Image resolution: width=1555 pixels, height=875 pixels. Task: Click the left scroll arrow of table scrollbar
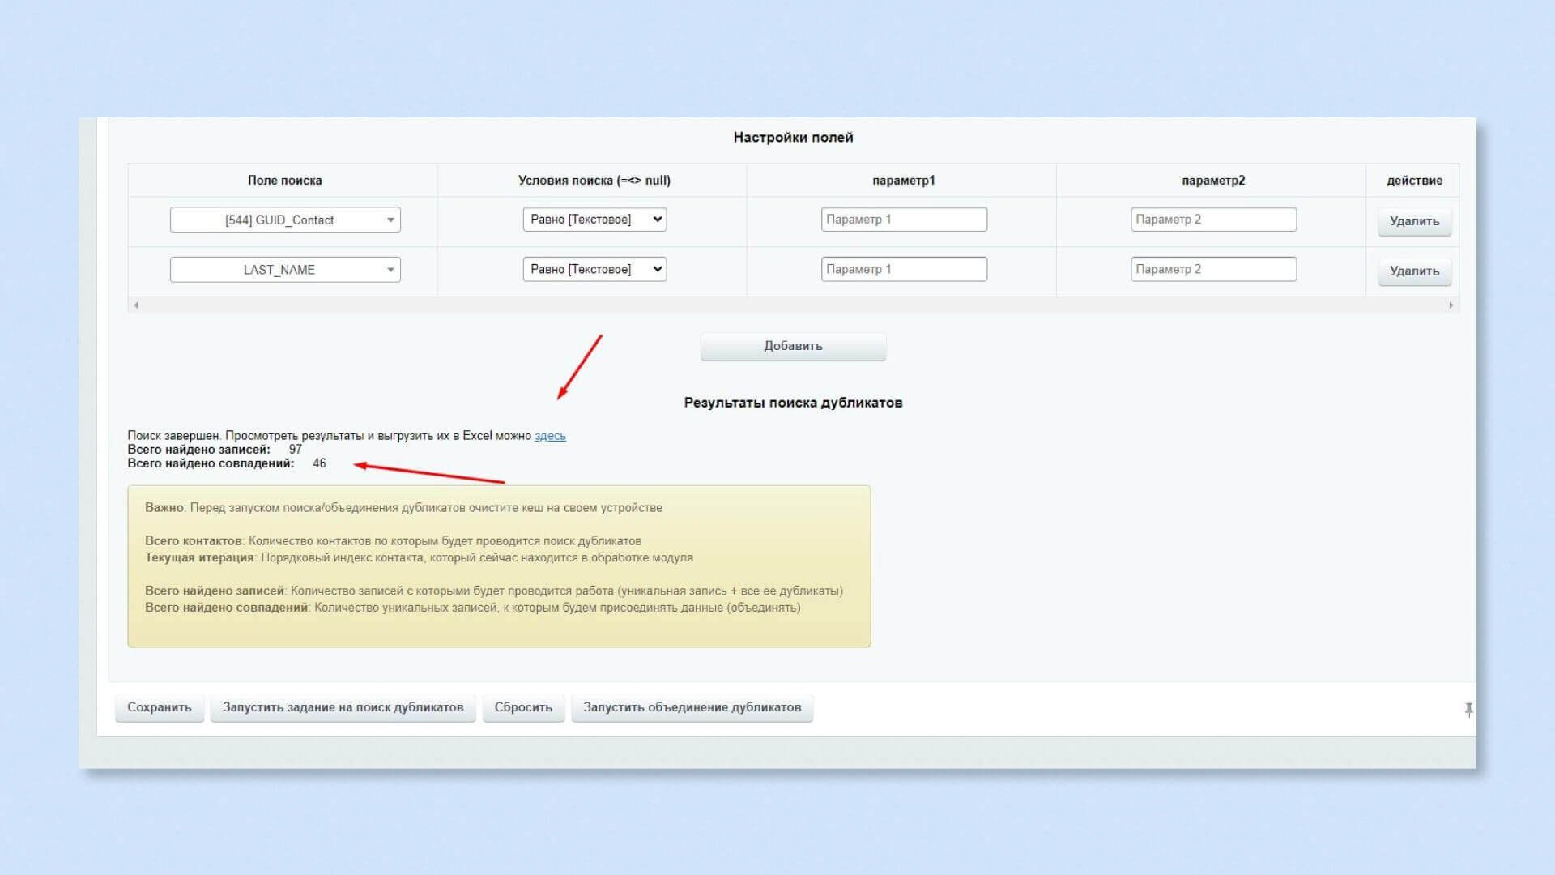[136, 305]
